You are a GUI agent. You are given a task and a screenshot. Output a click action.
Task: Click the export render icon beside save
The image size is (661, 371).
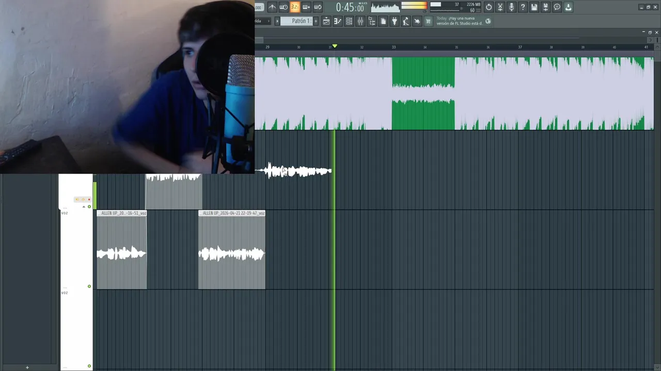(545, 7)
